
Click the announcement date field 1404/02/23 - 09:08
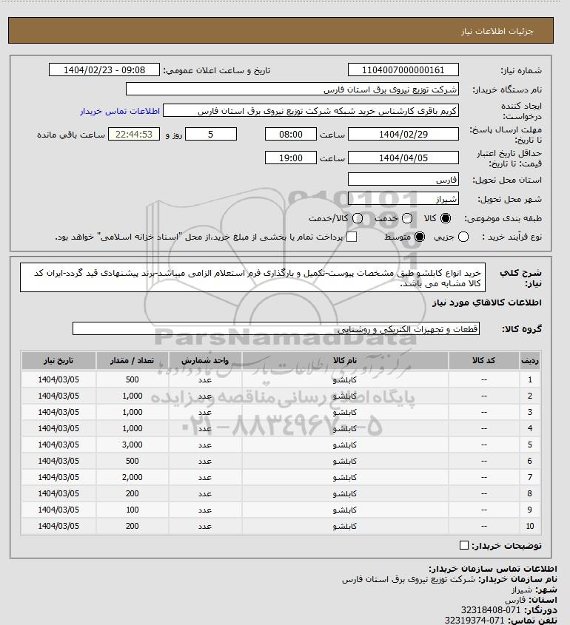pyautogui.click(x=104, y=70)
